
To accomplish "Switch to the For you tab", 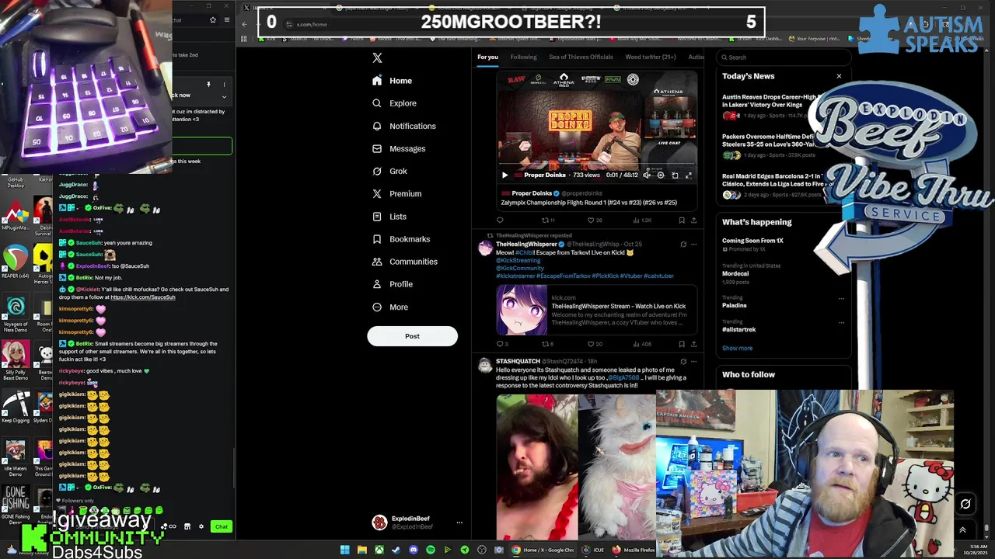I will coord(487,57).
